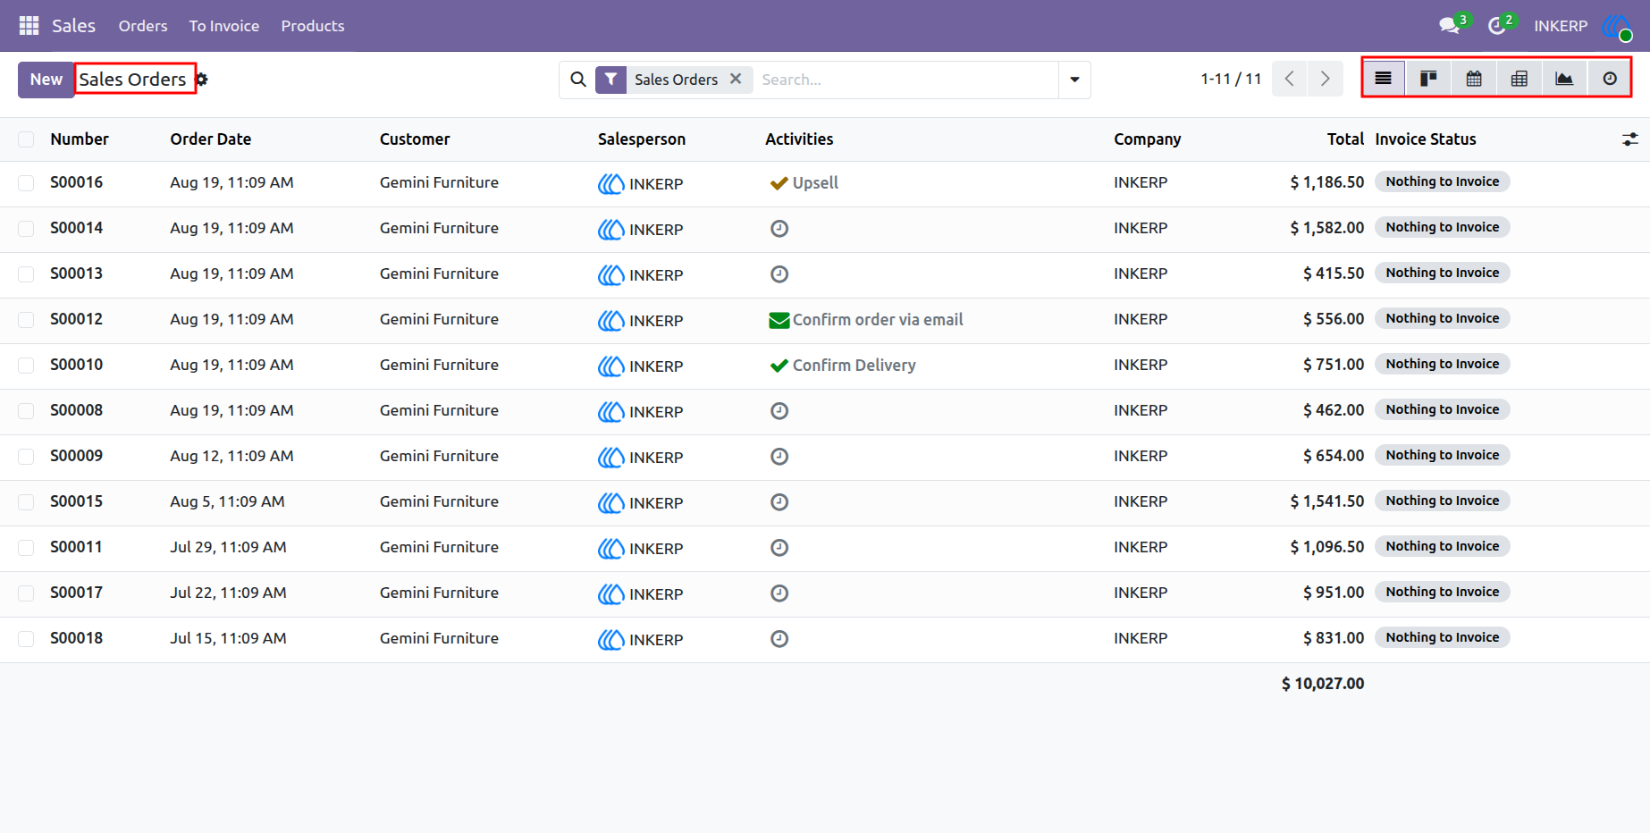Open the apps grid menu icon

coord(29,26)
